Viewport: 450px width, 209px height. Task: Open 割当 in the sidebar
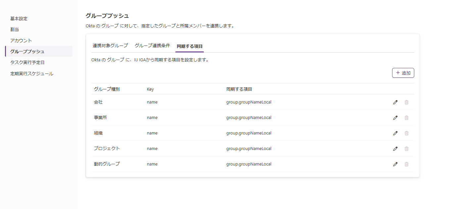(15, 29)
